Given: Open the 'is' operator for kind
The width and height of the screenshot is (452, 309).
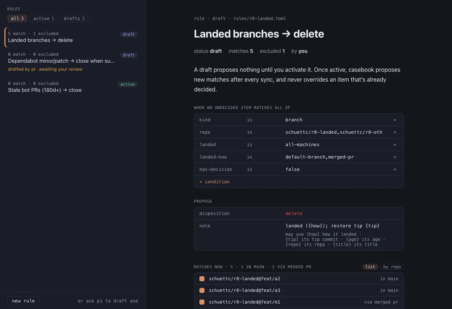Looking at the screenshot, I should (x=250, y=120).
